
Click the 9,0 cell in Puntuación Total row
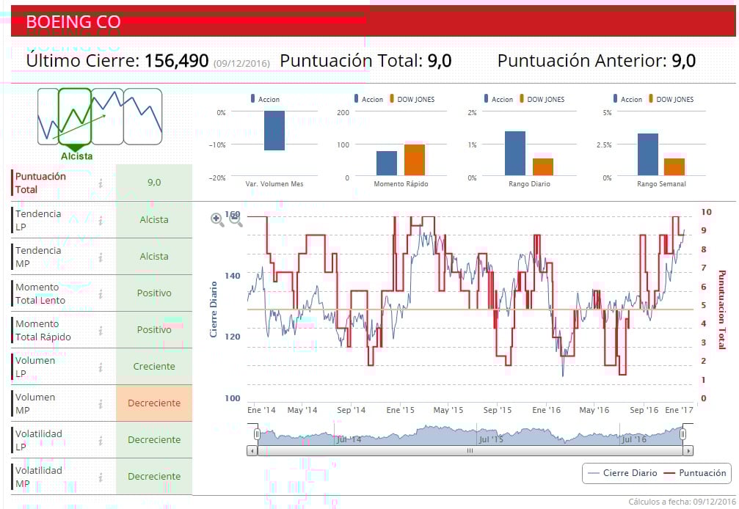[x=154, y=182]
